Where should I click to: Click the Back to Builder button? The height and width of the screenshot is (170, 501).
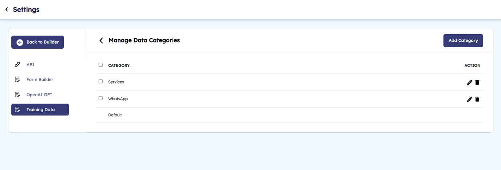(38, 42)
